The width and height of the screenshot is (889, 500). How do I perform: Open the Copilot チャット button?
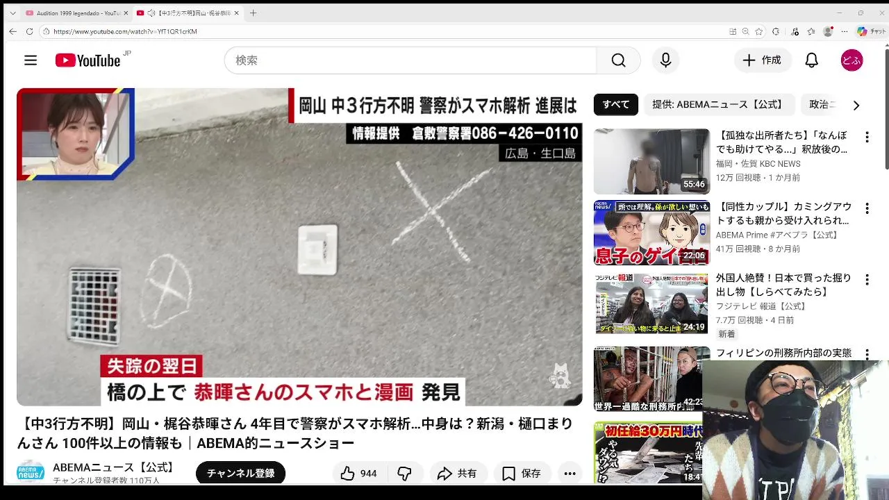871,31
